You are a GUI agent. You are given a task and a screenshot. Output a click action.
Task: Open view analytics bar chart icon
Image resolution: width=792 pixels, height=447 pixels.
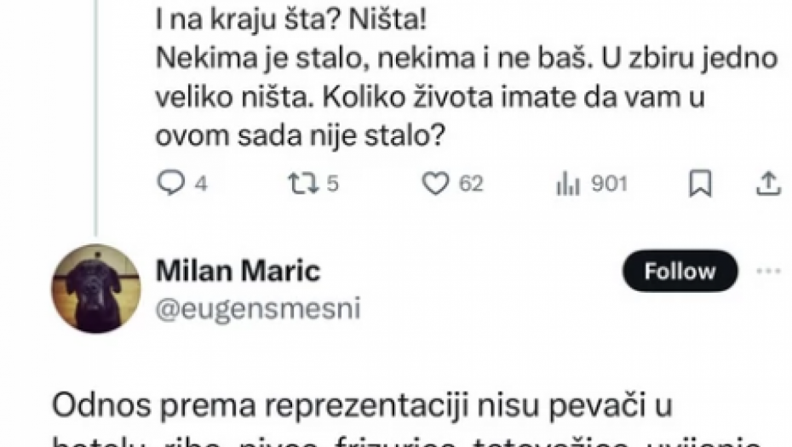(x=567, y=184)
